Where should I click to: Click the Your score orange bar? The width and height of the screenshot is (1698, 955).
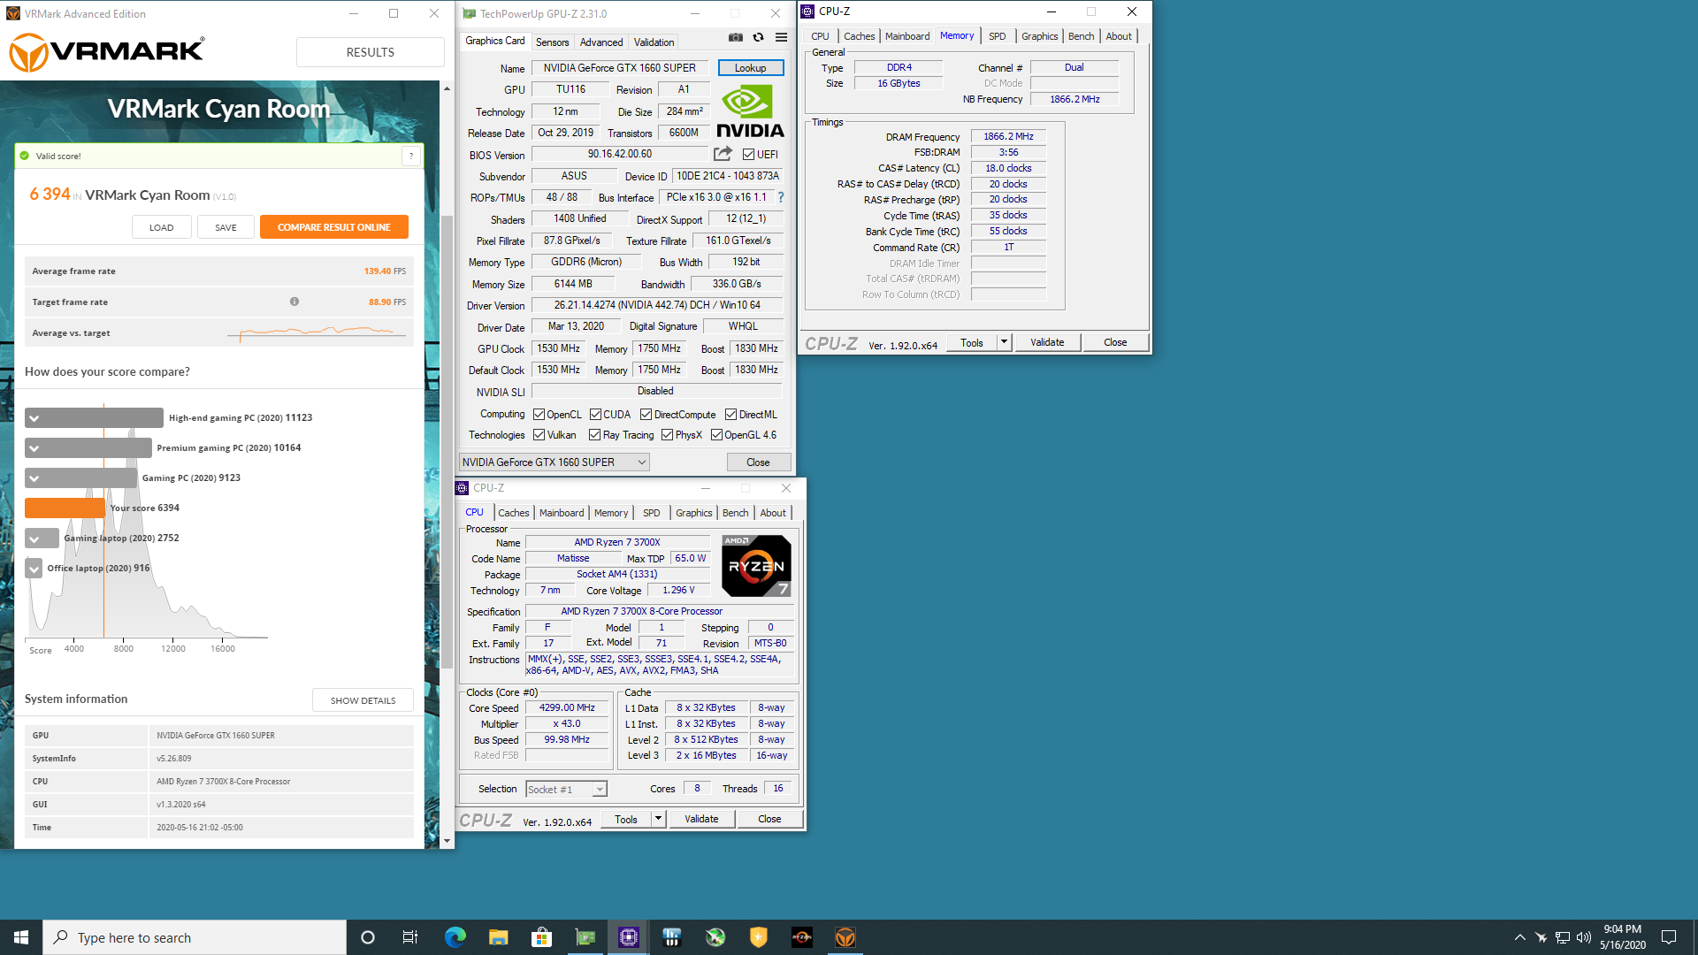pos(65,508)
